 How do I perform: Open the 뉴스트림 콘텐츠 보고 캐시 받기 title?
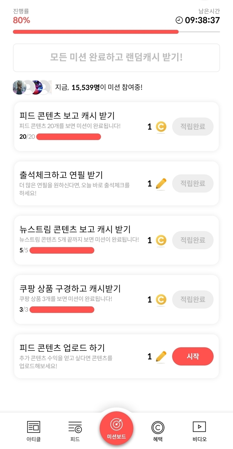point(75,229)
